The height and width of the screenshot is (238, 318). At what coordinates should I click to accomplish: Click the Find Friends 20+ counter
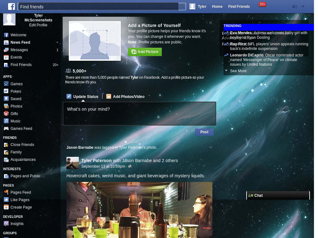point(56,65)
